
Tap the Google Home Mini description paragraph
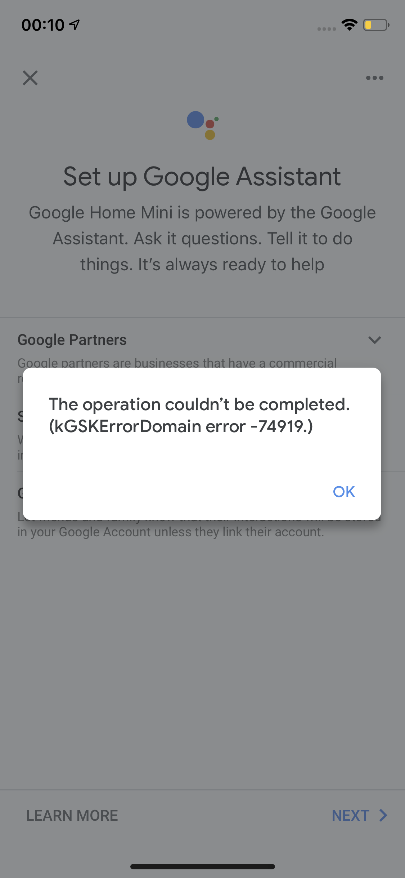pyautogui.click(x=202, y=239)
